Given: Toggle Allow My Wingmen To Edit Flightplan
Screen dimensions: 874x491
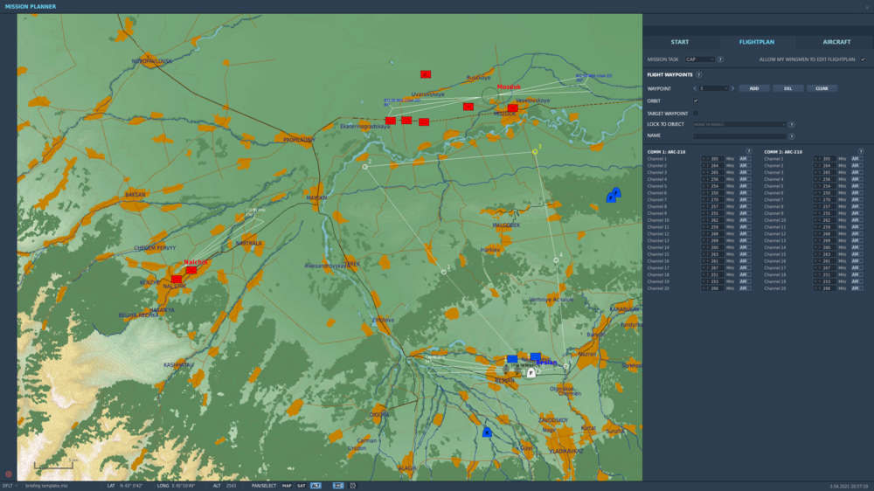Looking at the screenshot, I should pyautogui.click(x=863, y=59).
